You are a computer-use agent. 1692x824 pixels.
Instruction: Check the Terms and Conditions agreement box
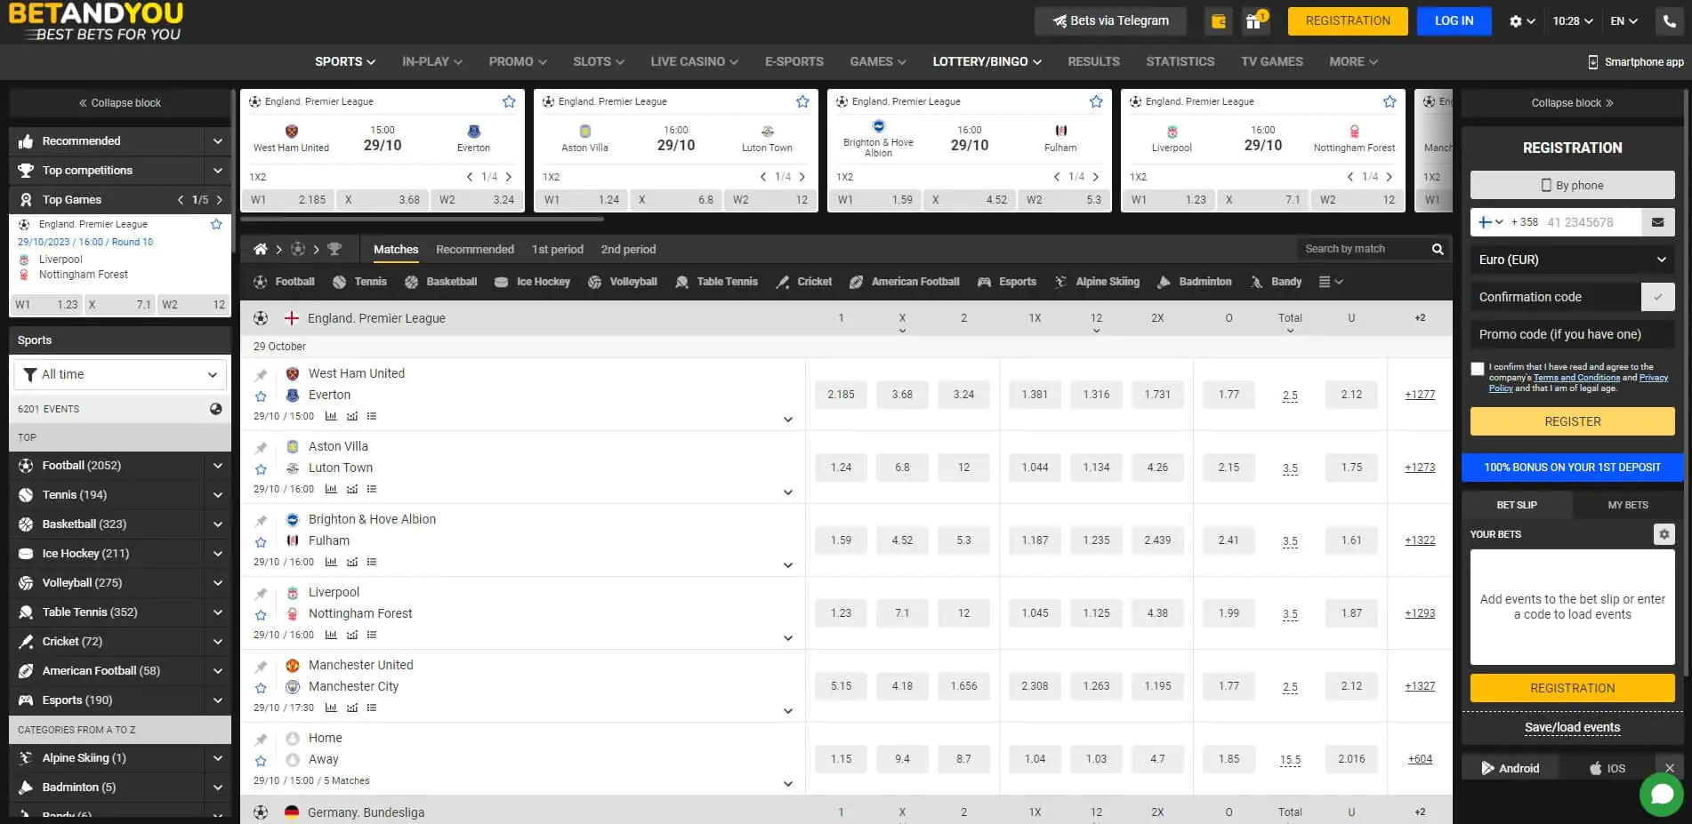tap(1478, 368)
